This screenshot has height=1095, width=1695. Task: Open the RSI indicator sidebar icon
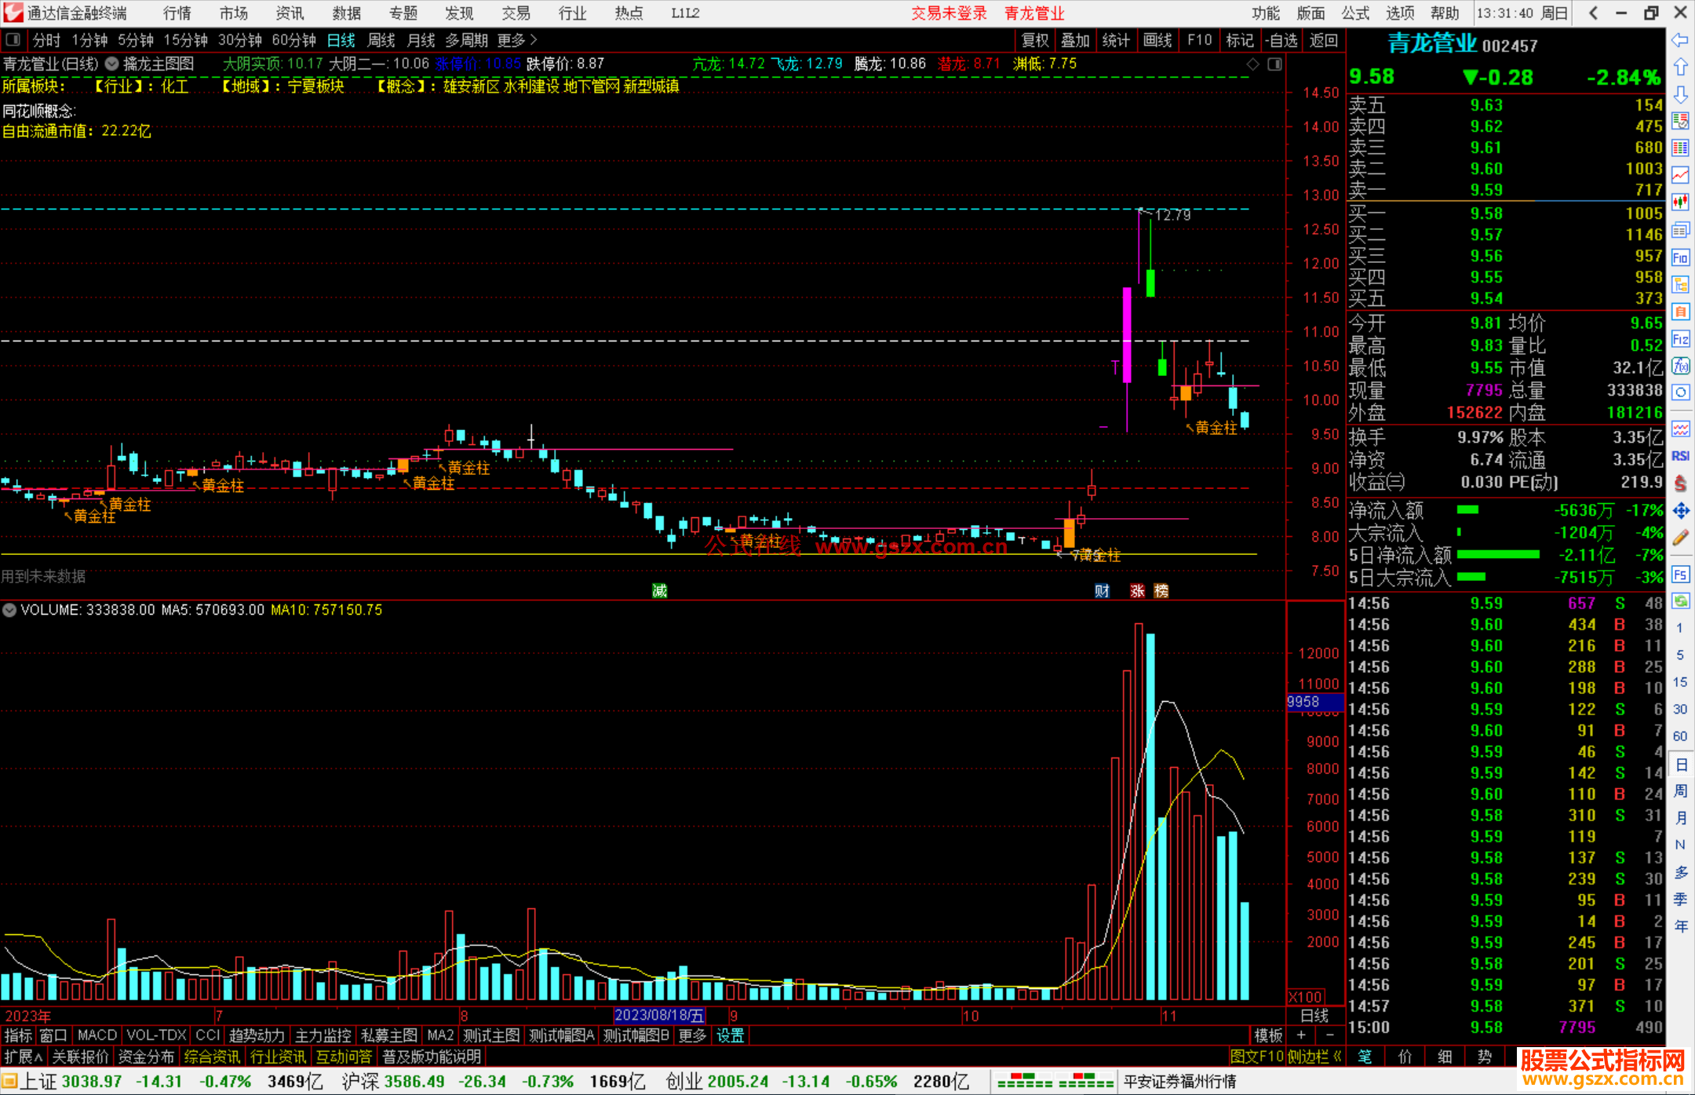click(x=1680, y=456)
